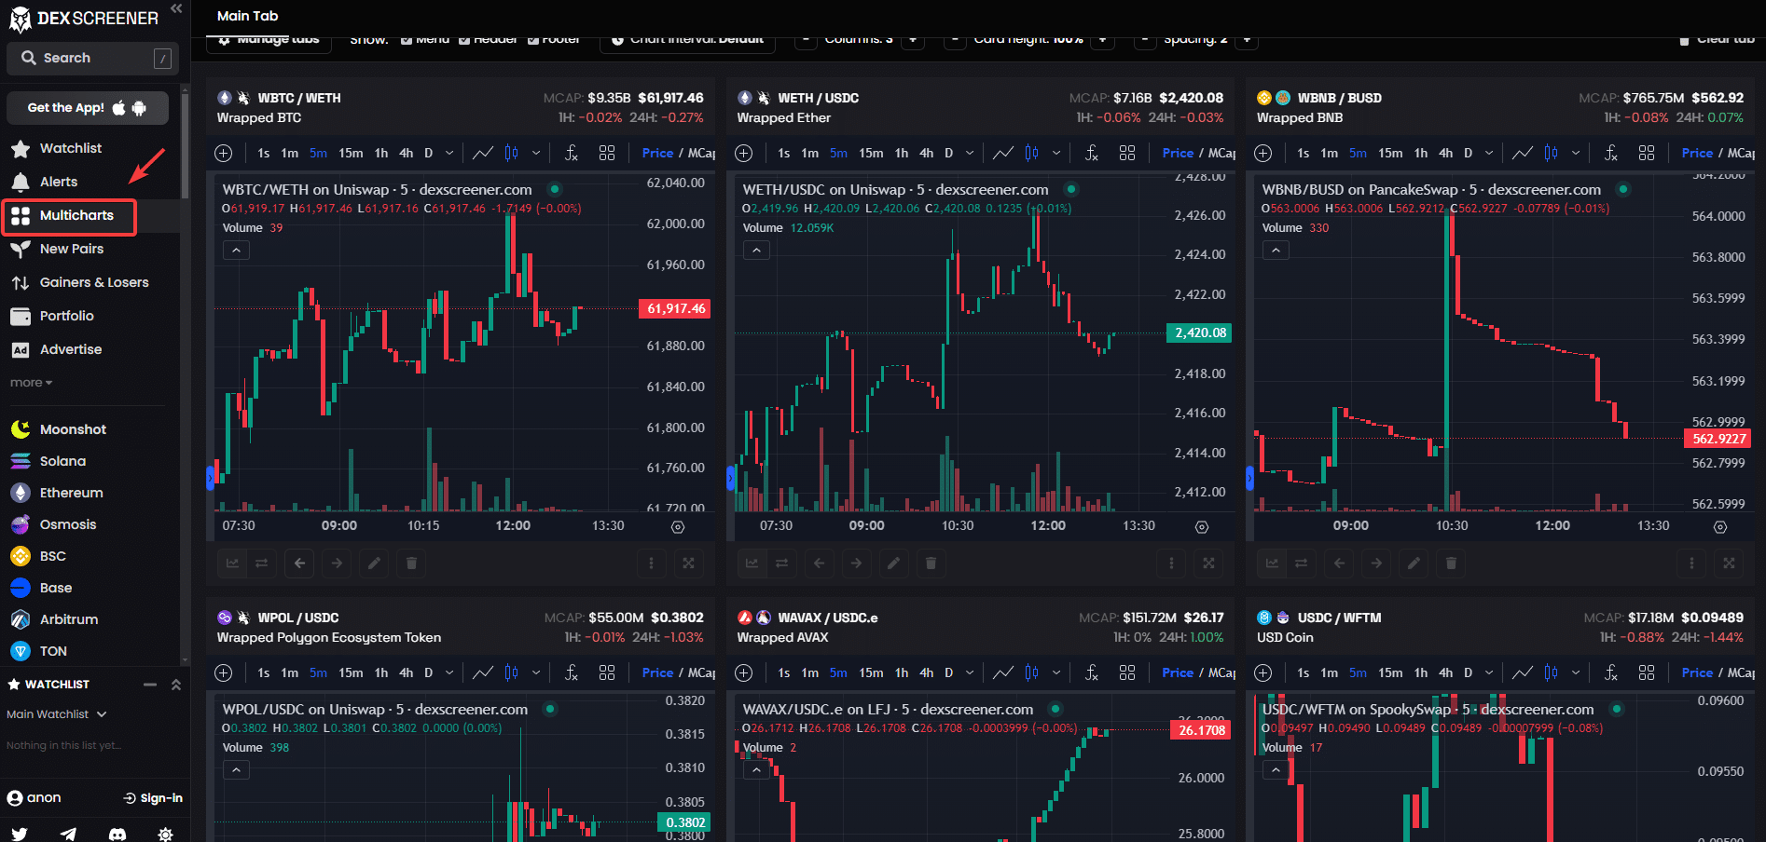Open the 'more' dropdown in the sidebar
Image resolution: width=1766 pixels, height=842 pixels.
[x=31, y=382]
